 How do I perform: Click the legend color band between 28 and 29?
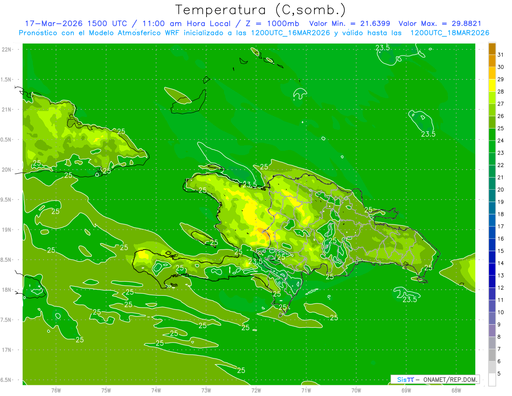tap(492, 85)
